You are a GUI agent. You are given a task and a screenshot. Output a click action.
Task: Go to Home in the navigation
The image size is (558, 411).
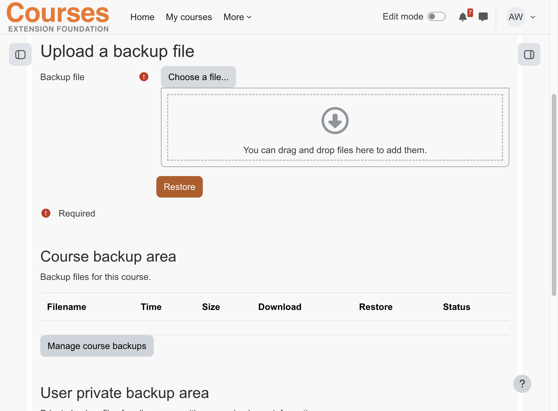142,17
